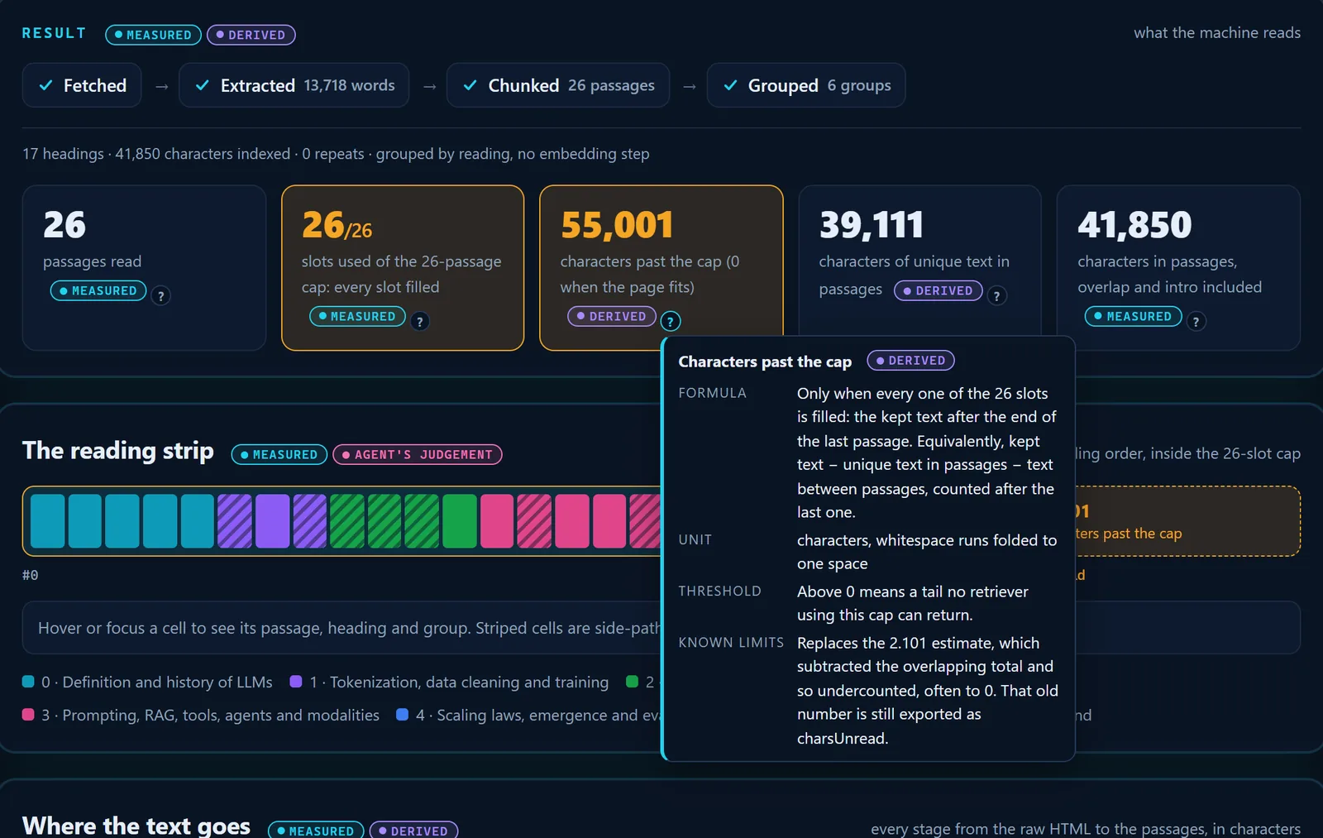Open help icon on unique text card
This screenshot has width=1323, height=838.
pos(997,295)
